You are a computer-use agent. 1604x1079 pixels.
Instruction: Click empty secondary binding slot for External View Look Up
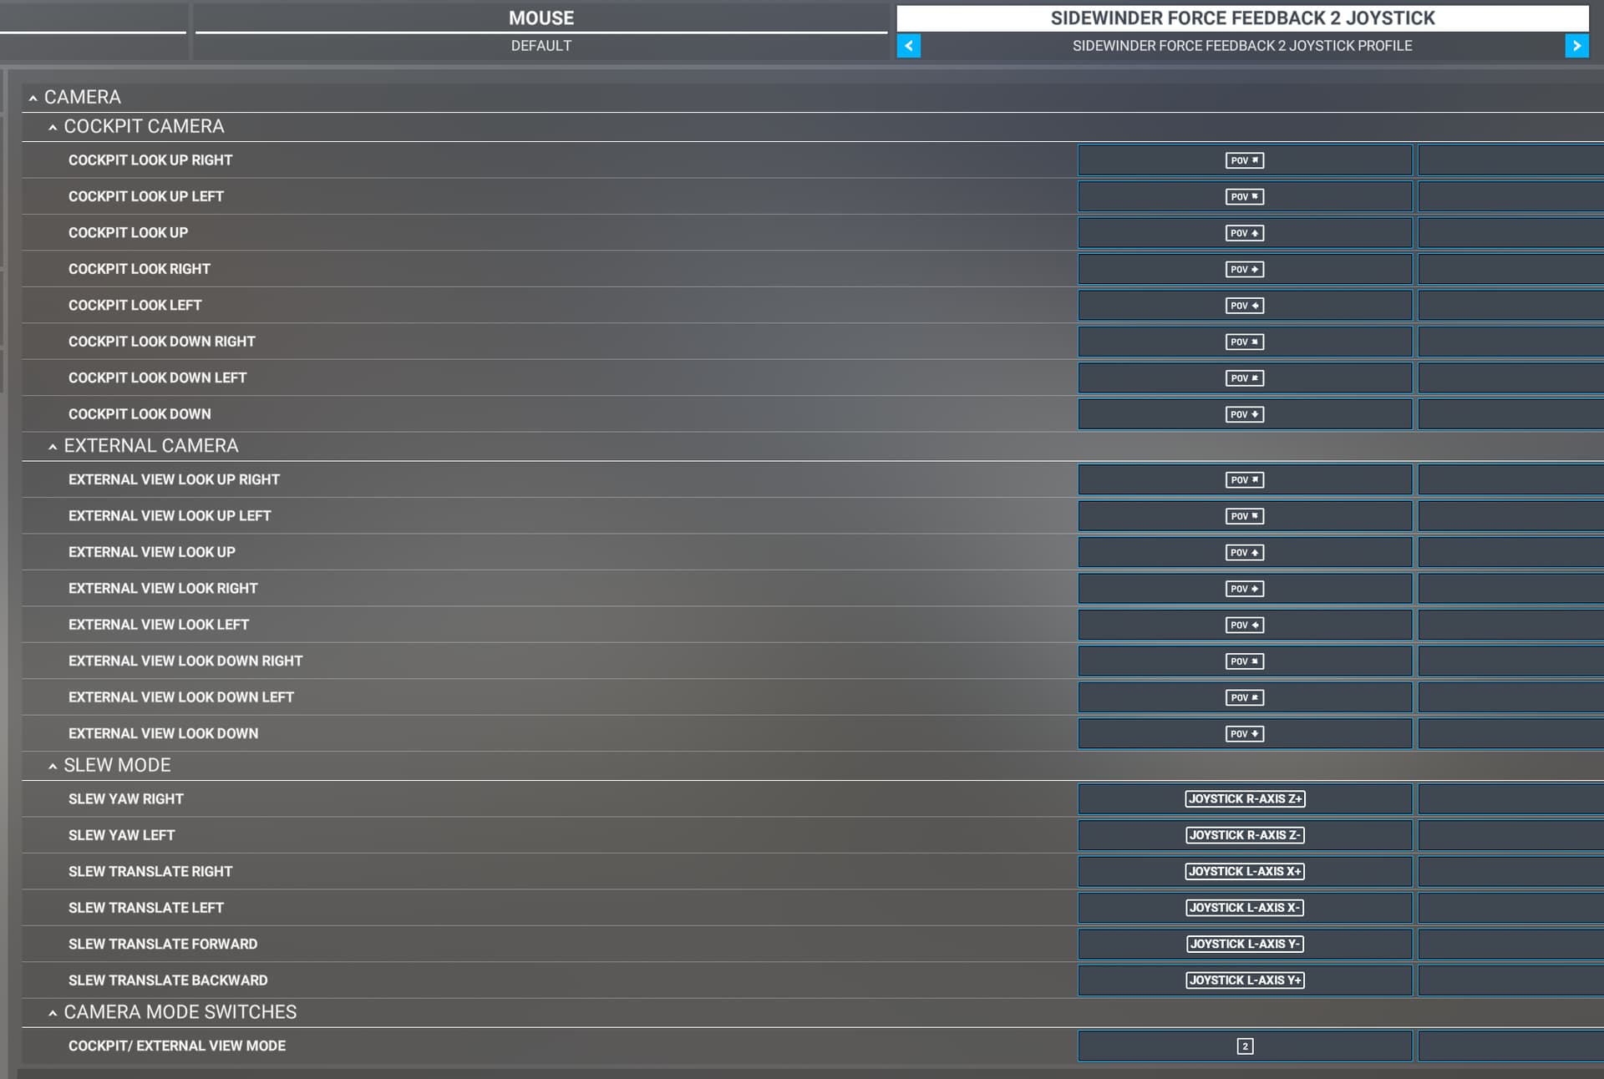point(1511,552)
